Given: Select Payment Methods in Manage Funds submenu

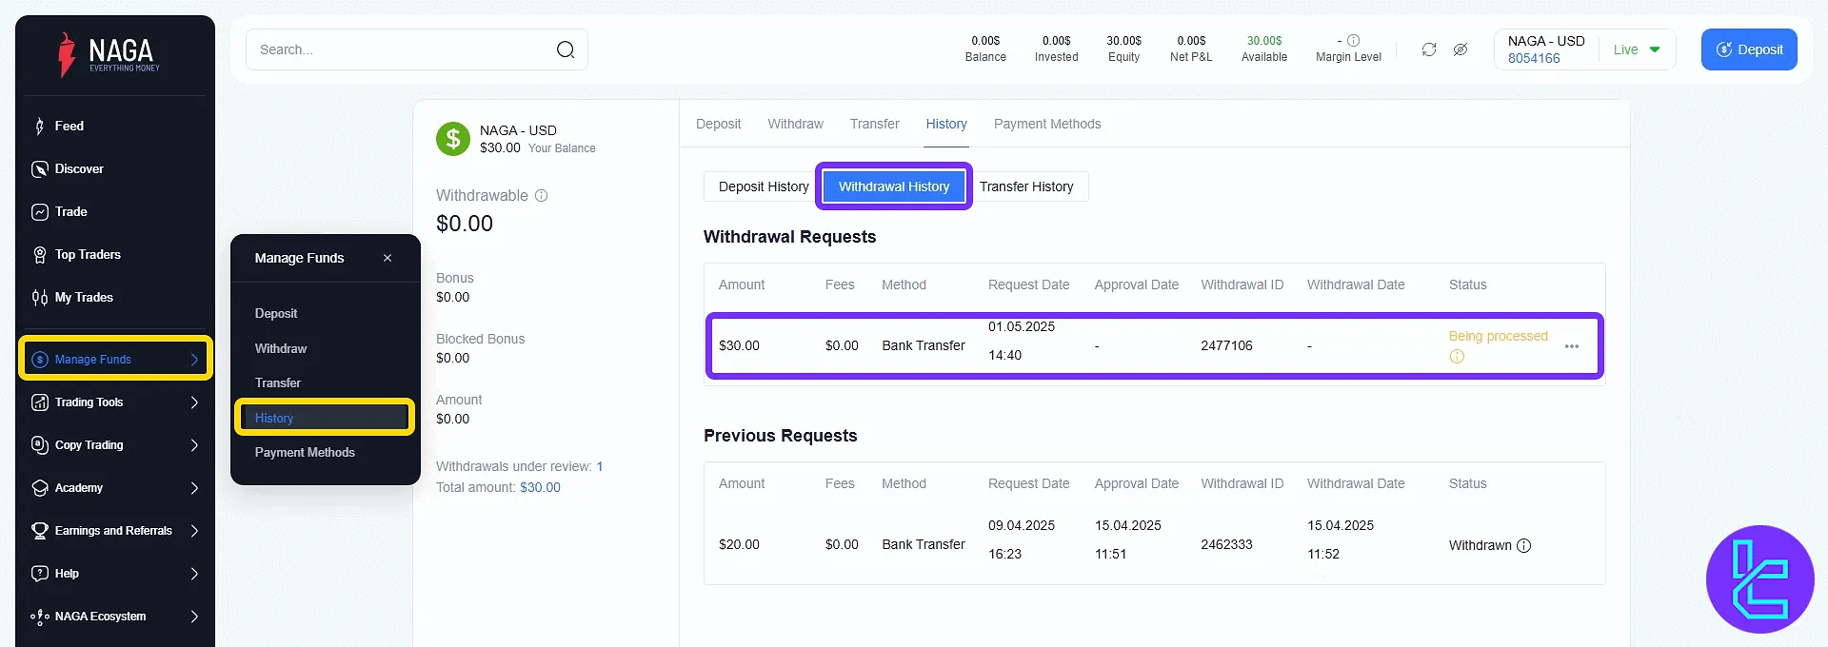Looking at the screenshot, I should [x=305, y=452].
